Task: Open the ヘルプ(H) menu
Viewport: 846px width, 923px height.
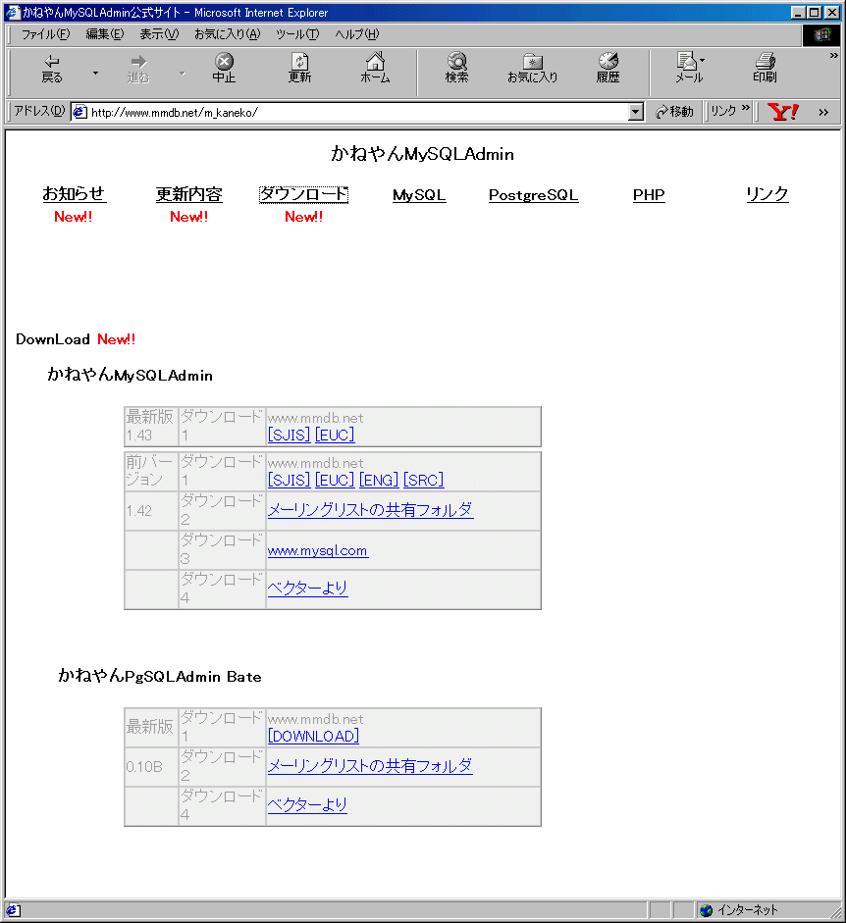Action: pos(357,34)
